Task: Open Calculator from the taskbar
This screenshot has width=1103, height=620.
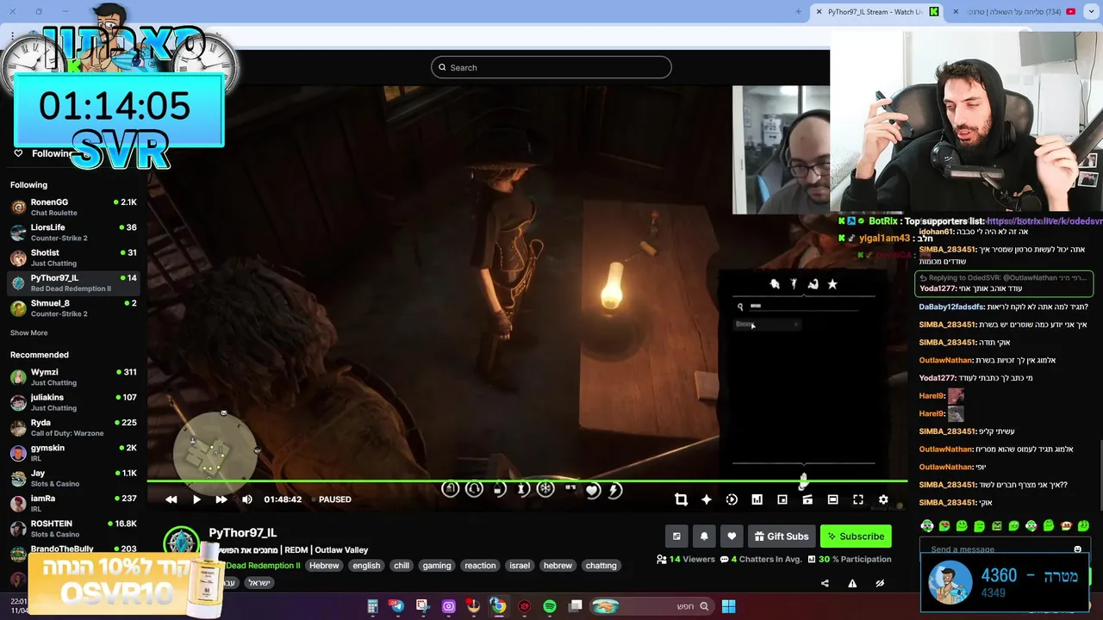Action: click(372, 606)
